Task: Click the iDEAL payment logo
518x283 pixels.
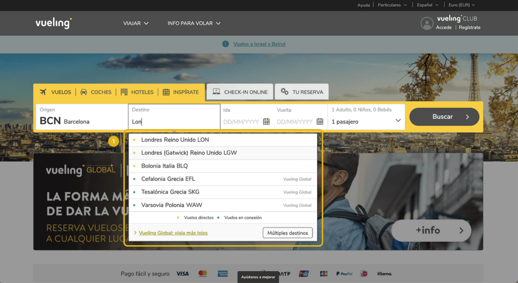Action: (x=364, y=274)
